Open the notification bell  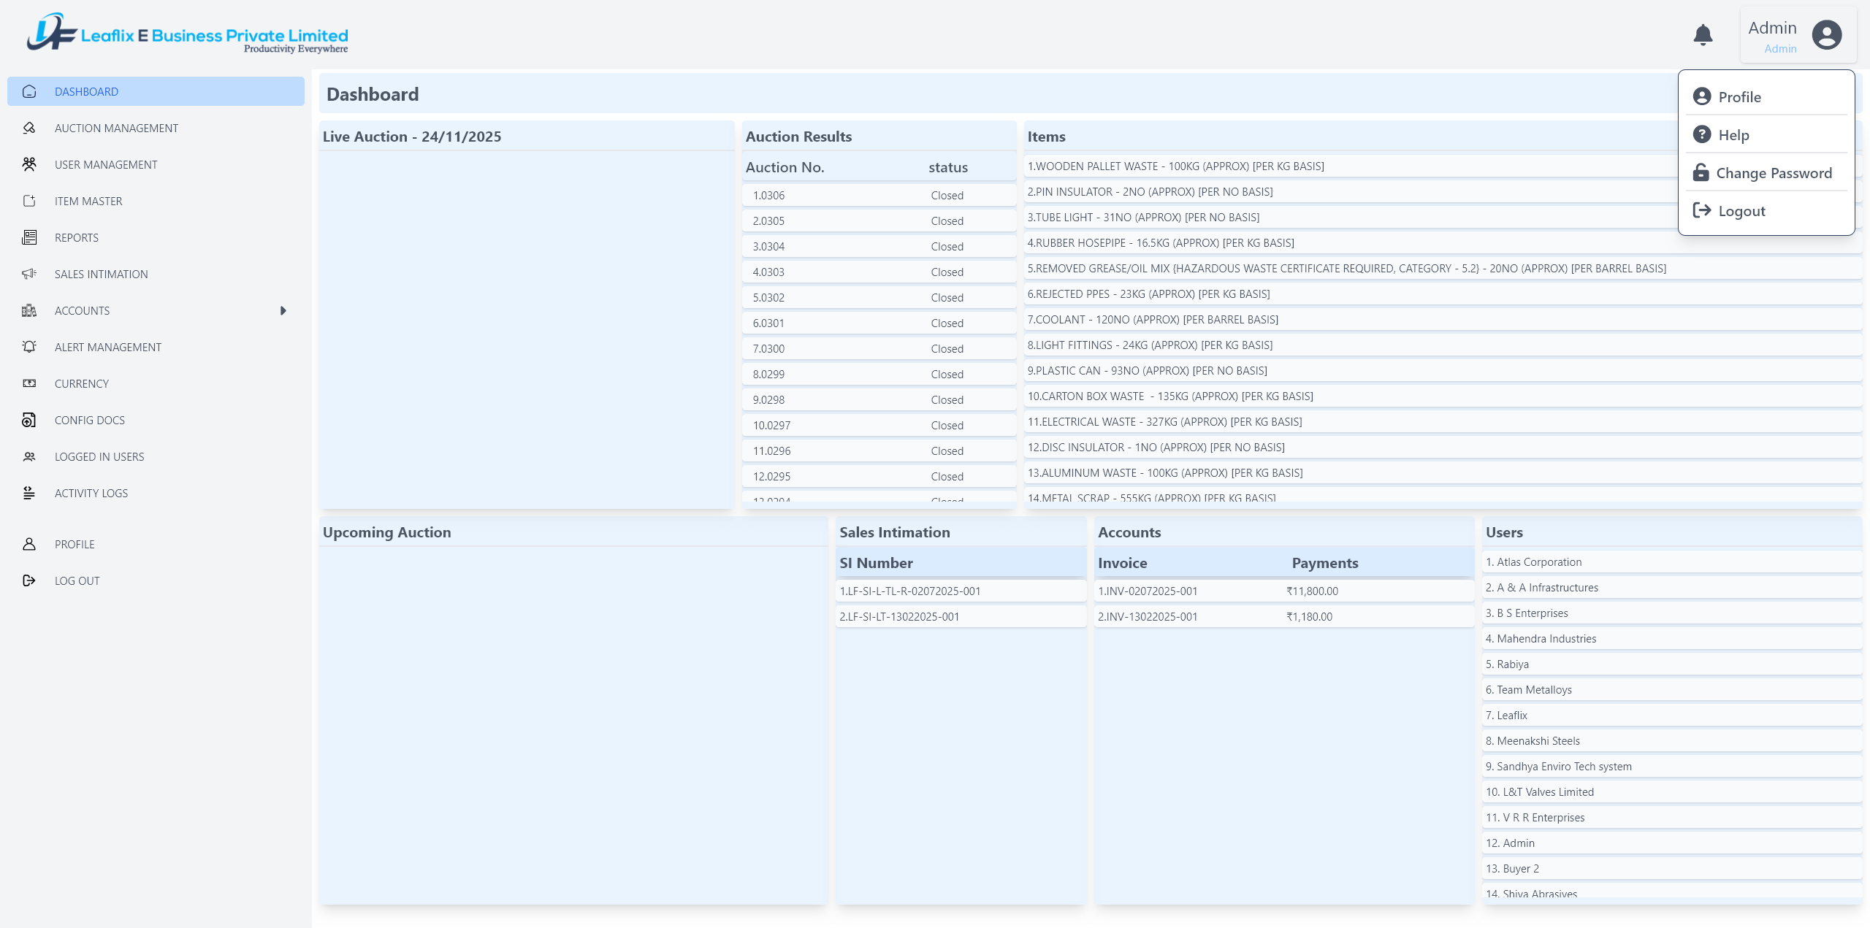point(1703,34)
